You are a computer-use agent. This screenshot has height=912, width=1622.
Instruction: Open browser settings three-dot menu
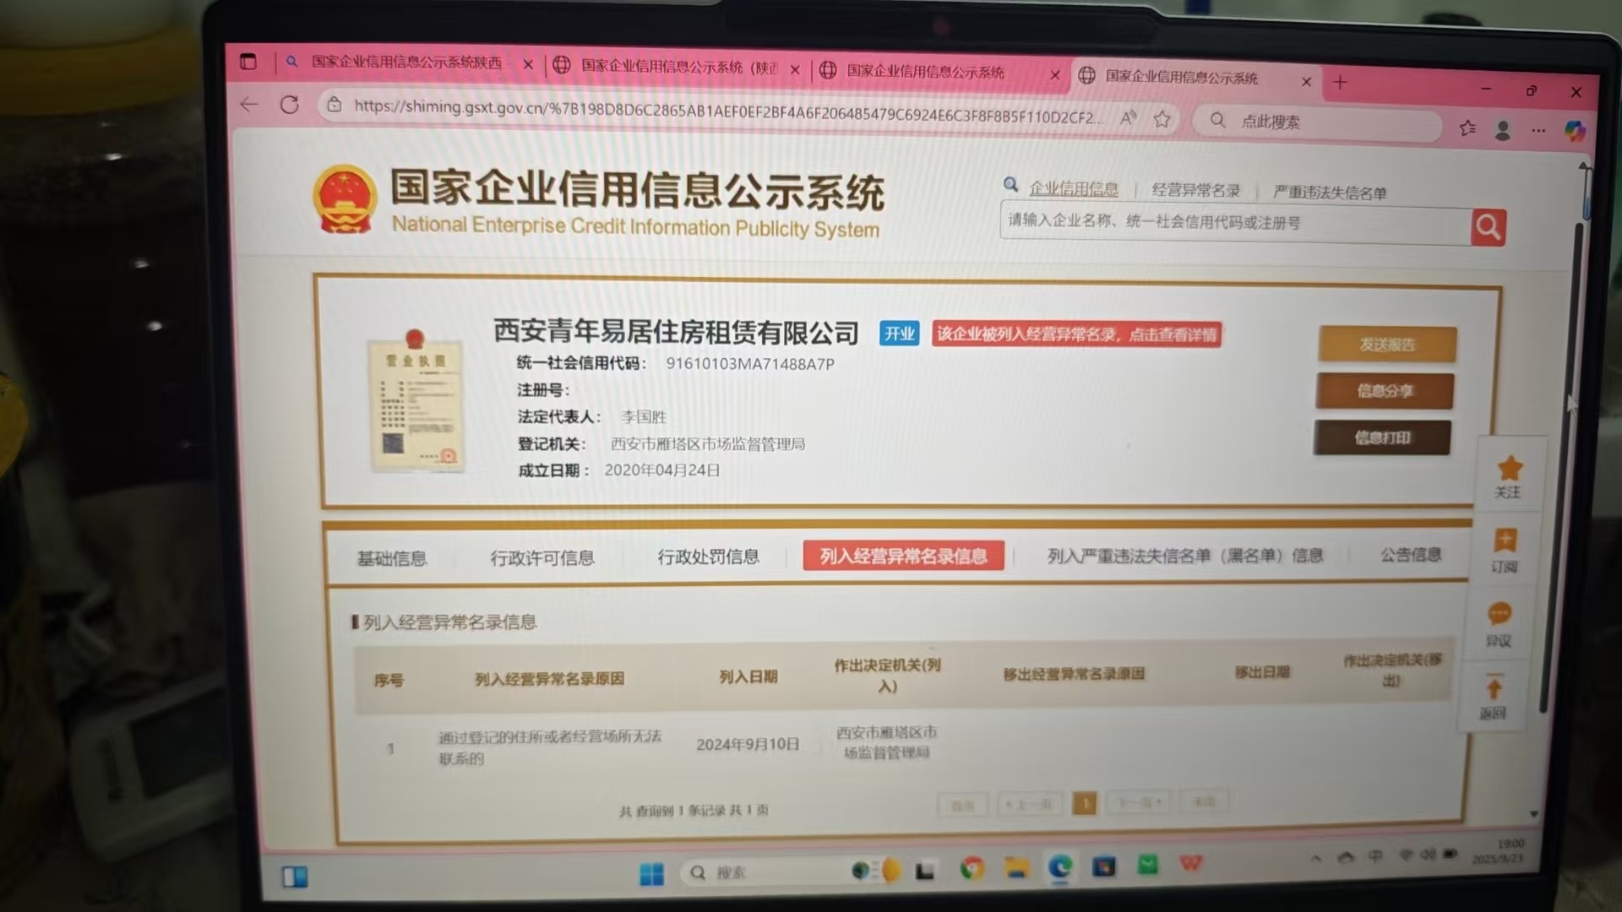click(1538, 130)
